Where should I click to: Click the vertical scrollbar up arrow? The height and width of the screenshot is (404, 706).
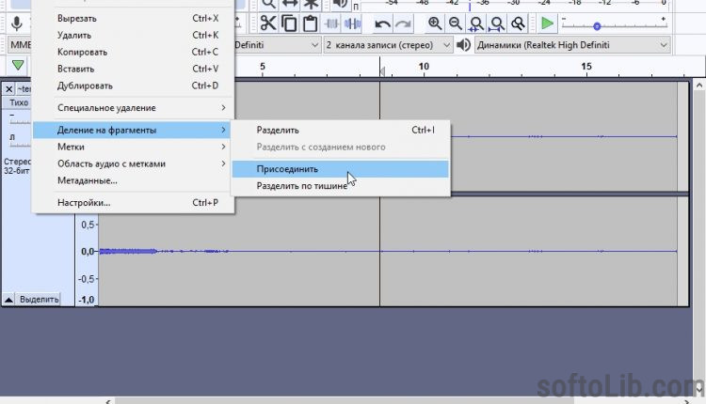coord(698,85)
